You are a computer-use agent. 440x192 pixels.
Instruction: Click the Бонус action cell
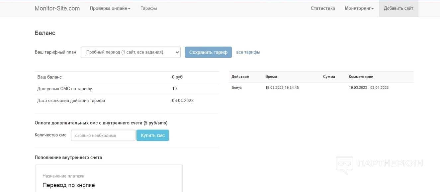(x=237, y=88)
